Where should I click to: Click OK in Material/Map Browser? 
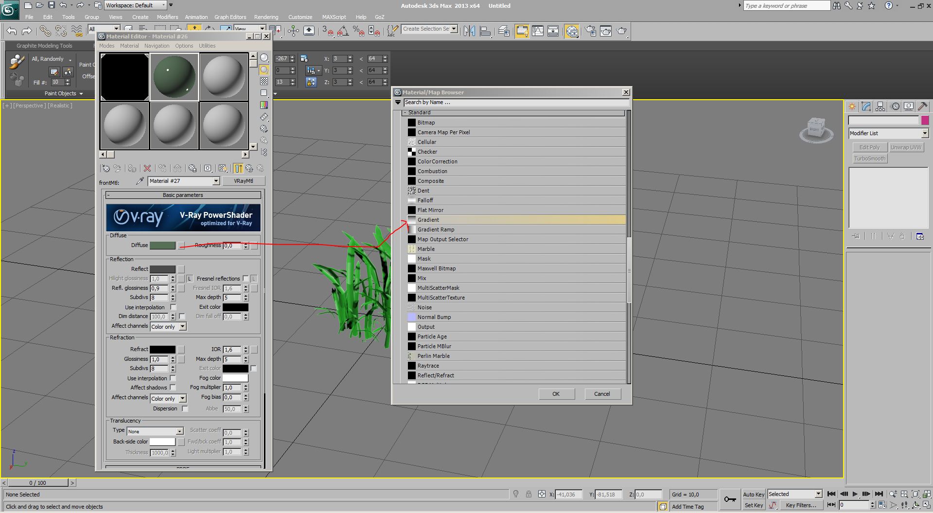pos(556,394)
